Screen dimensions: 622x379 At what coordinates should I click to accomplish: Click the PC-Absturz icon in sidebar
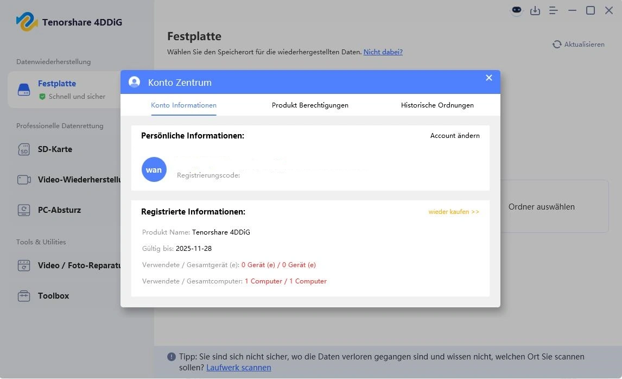click(24, 210)
